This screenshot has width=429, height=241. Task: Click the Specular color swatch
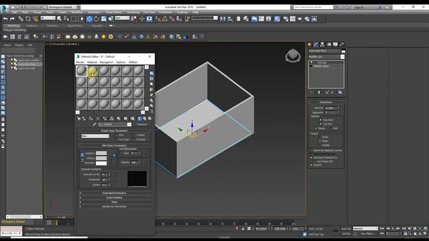pos(101,163)
